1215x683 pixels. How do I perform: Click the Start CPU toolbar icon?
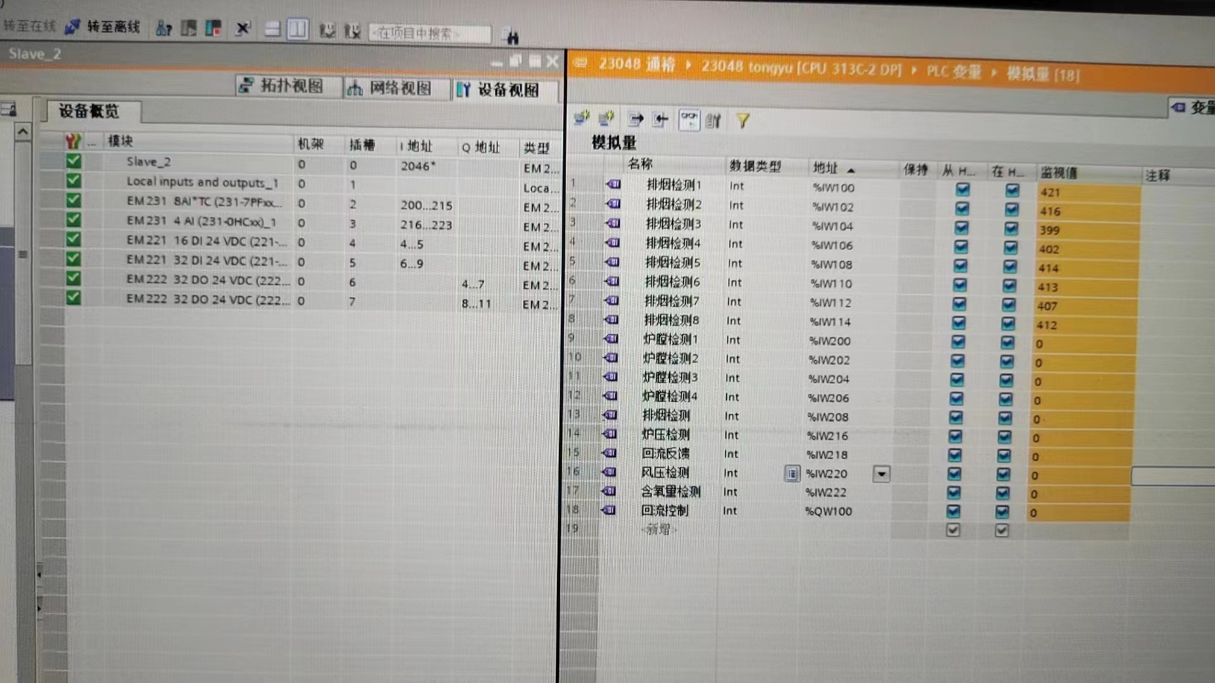(x=189, y=28)
